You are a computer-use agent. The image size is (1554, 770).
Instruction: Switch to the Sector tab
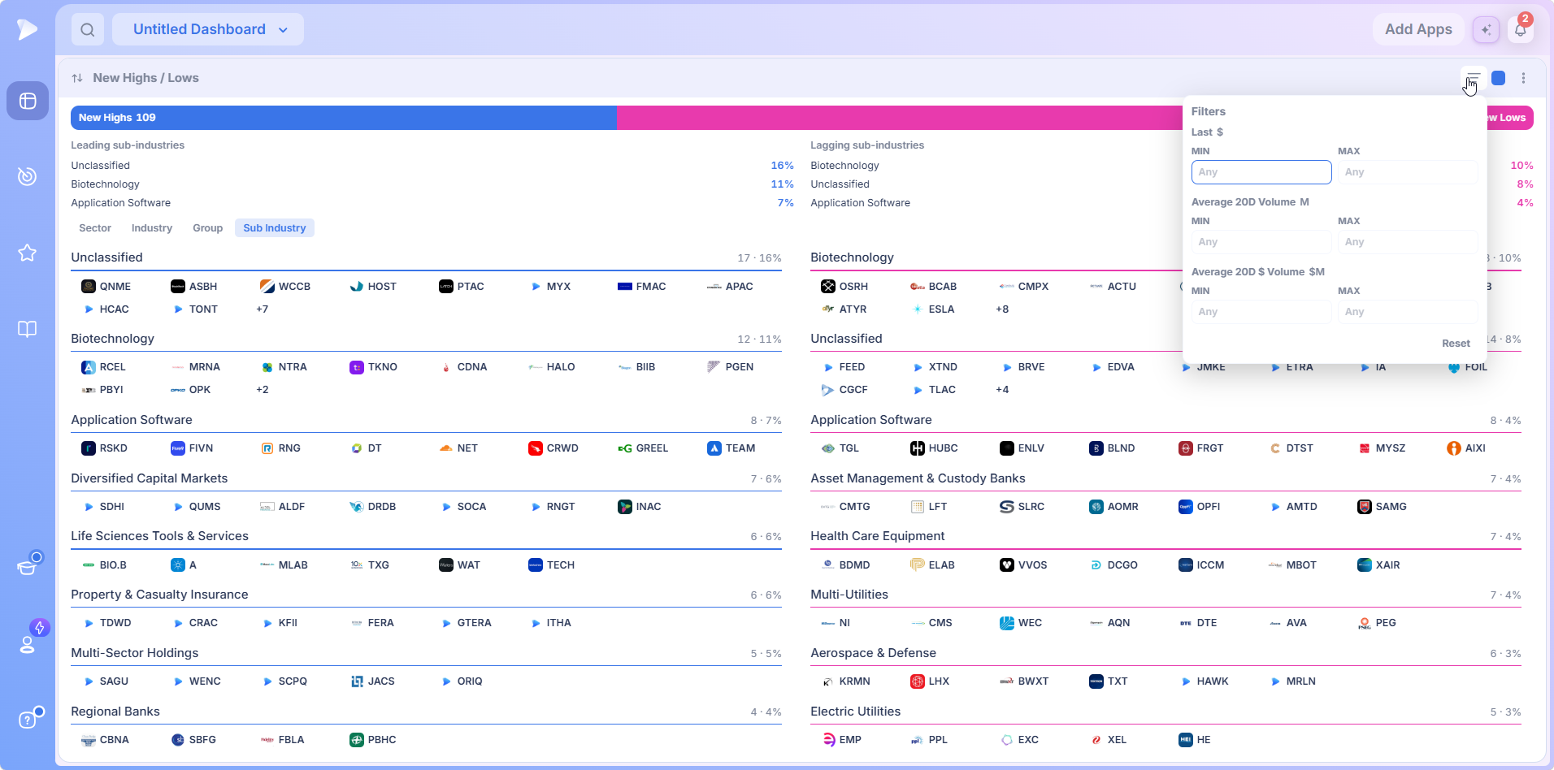[95, 228]
